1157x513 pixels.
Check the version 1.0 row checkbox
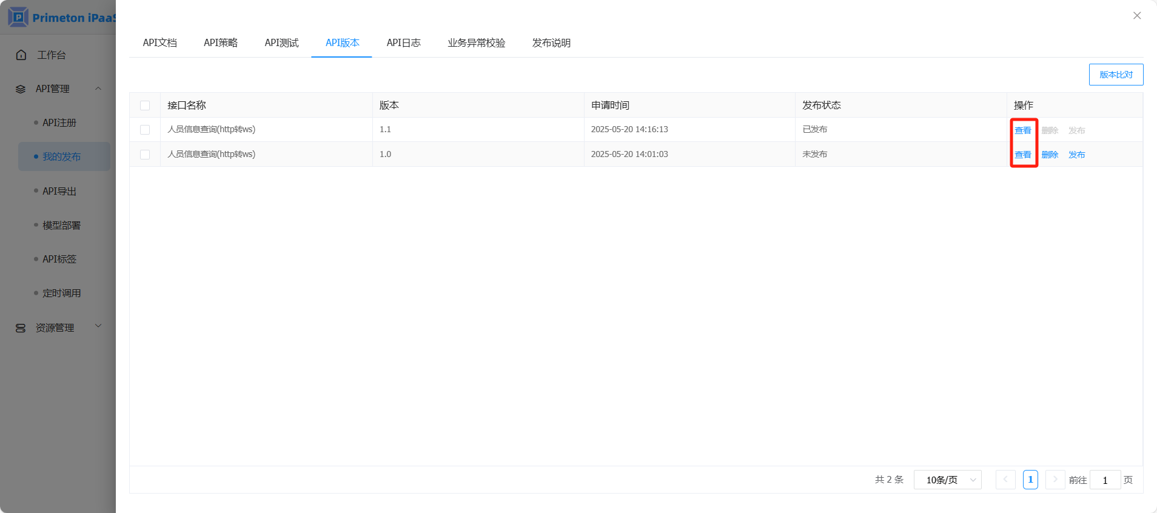click(x=145, y=155)
